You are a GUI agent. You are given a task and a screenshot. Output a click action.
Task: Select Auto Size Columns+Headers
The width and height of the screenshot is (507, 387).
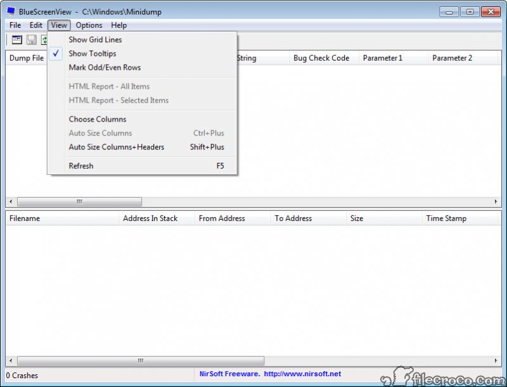(142, 147)
